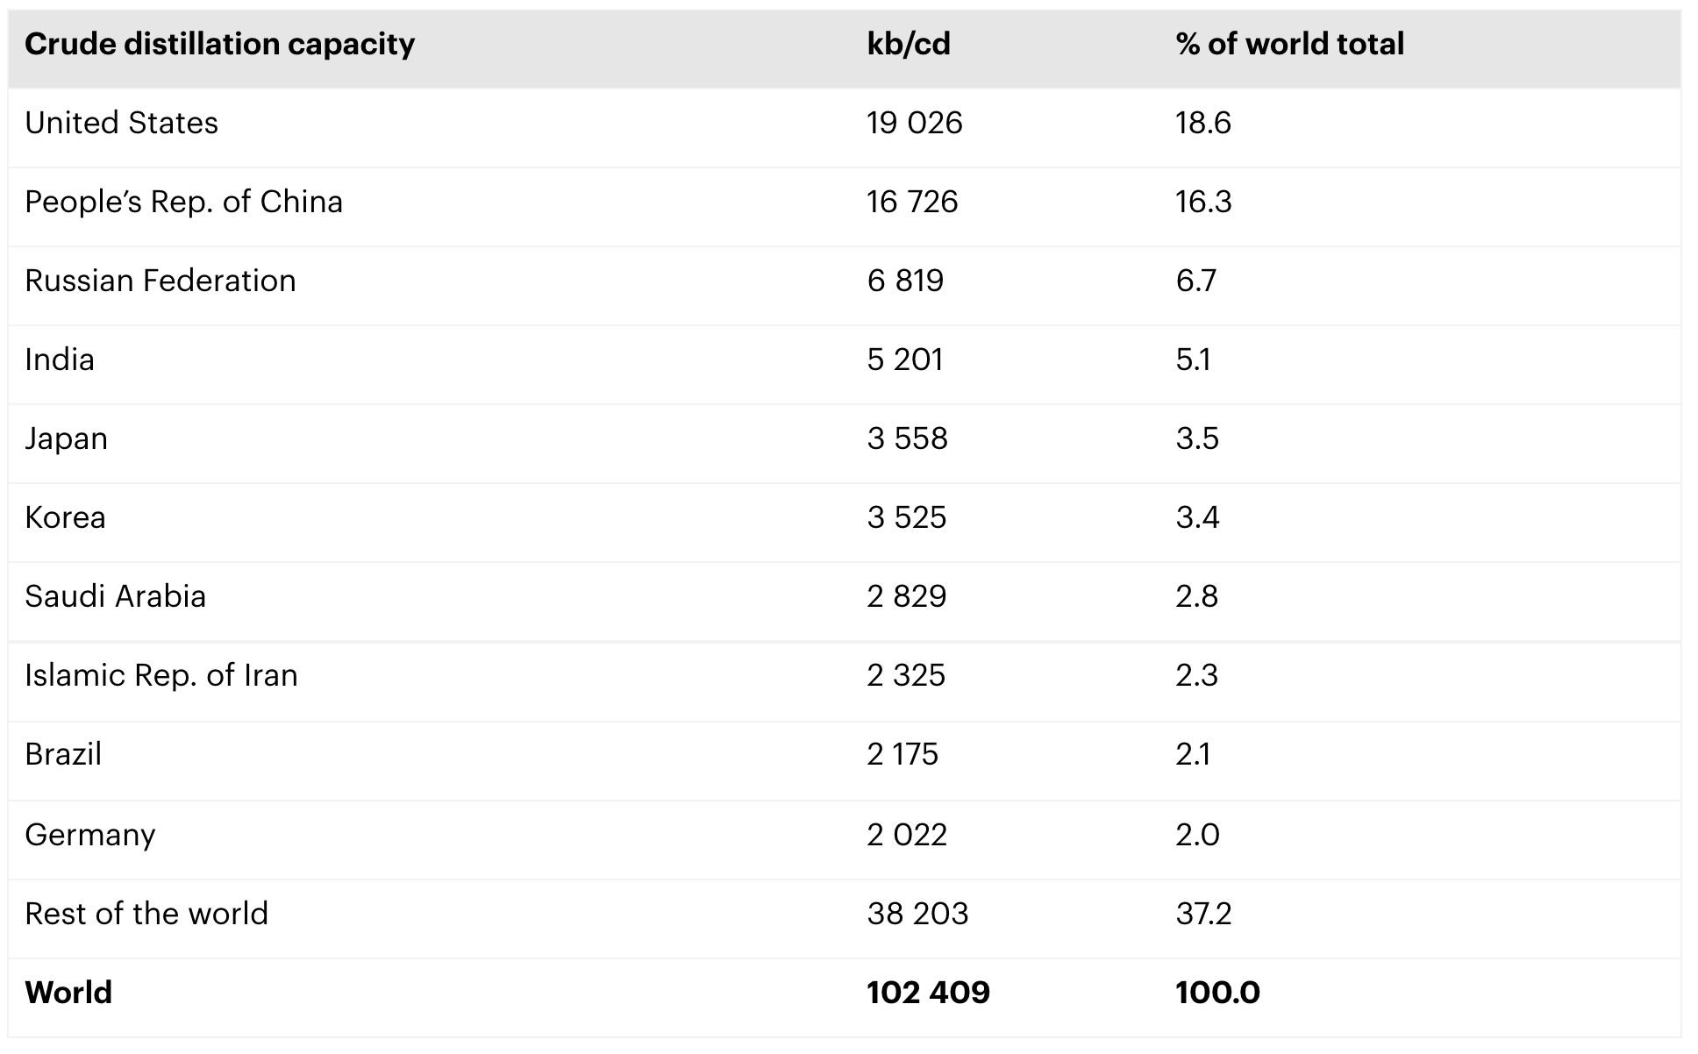Click the 'Crude distillation capacity' column header

[219, 44]
